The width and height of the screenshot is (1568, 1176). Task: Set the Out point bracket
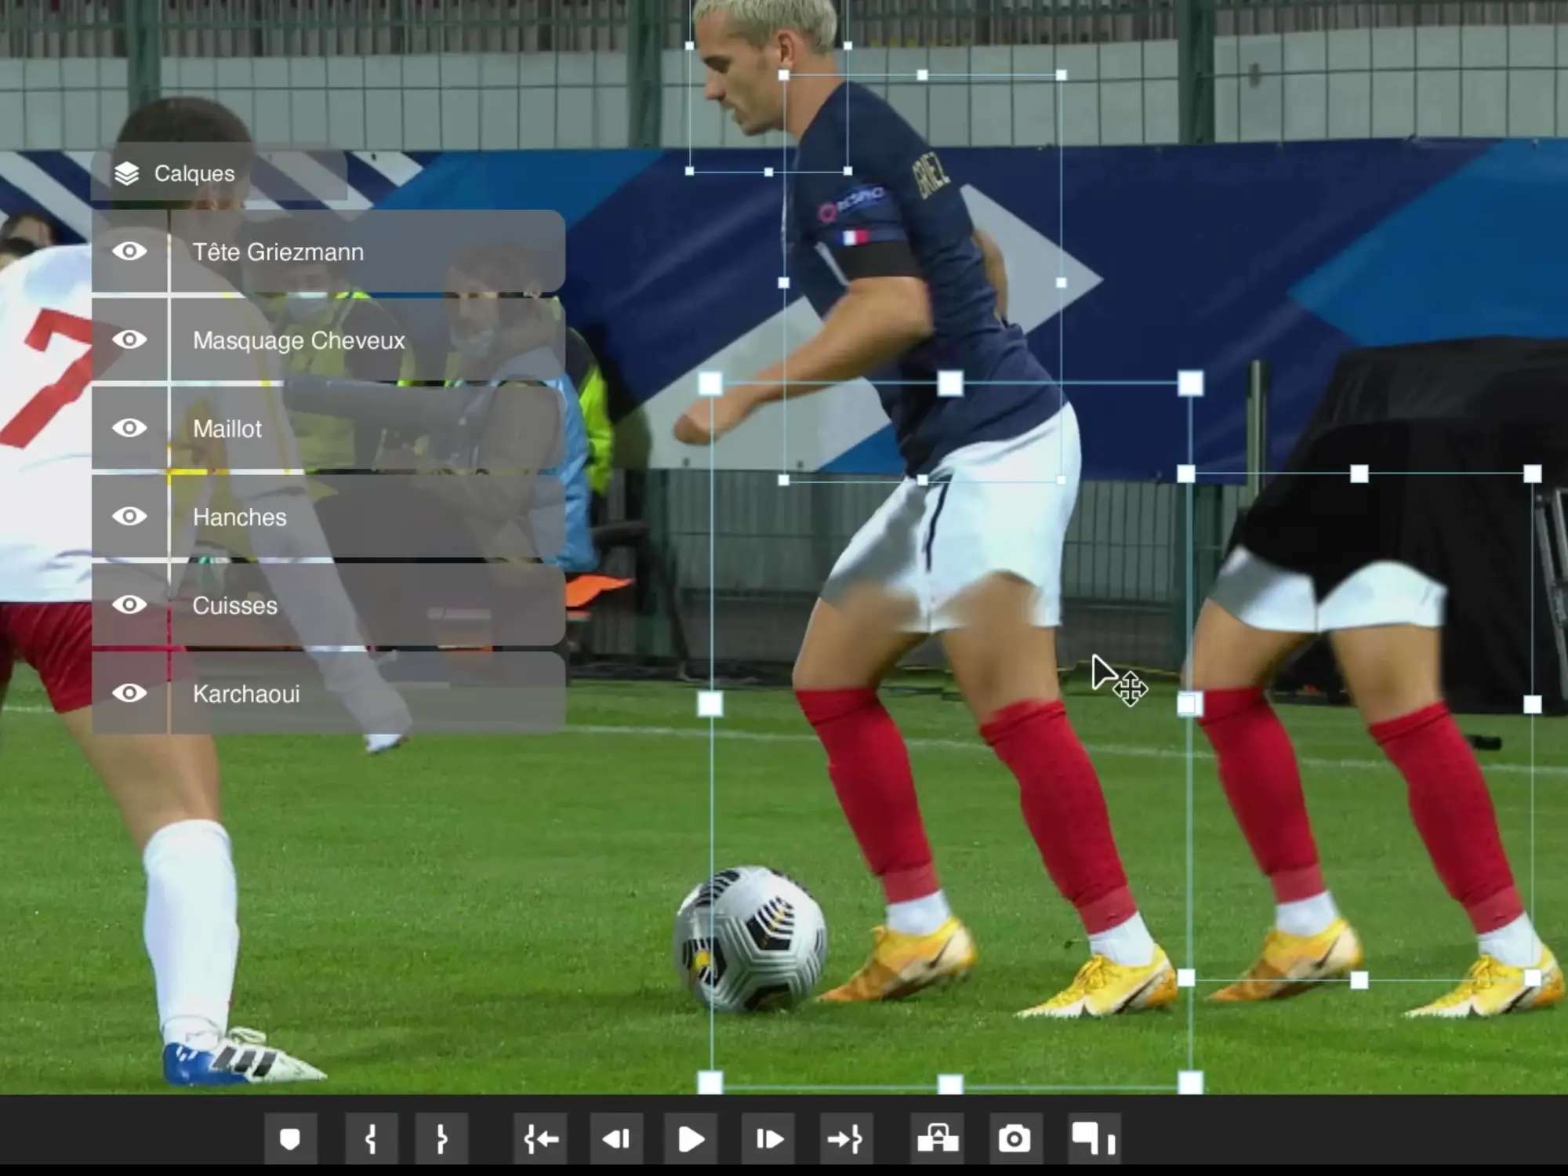[x=441, y=1138]
